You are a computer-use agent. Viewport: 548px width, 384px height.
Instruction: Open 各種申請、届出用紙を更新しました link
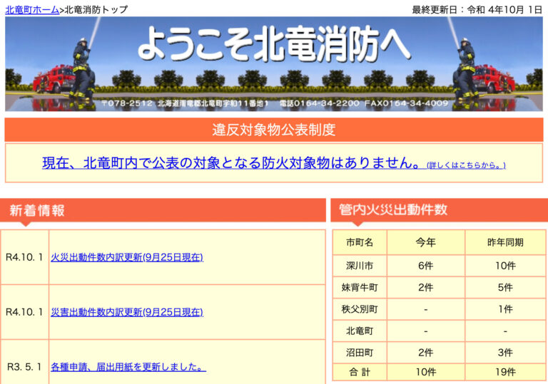pyautogui.click(x=128, y=367)
